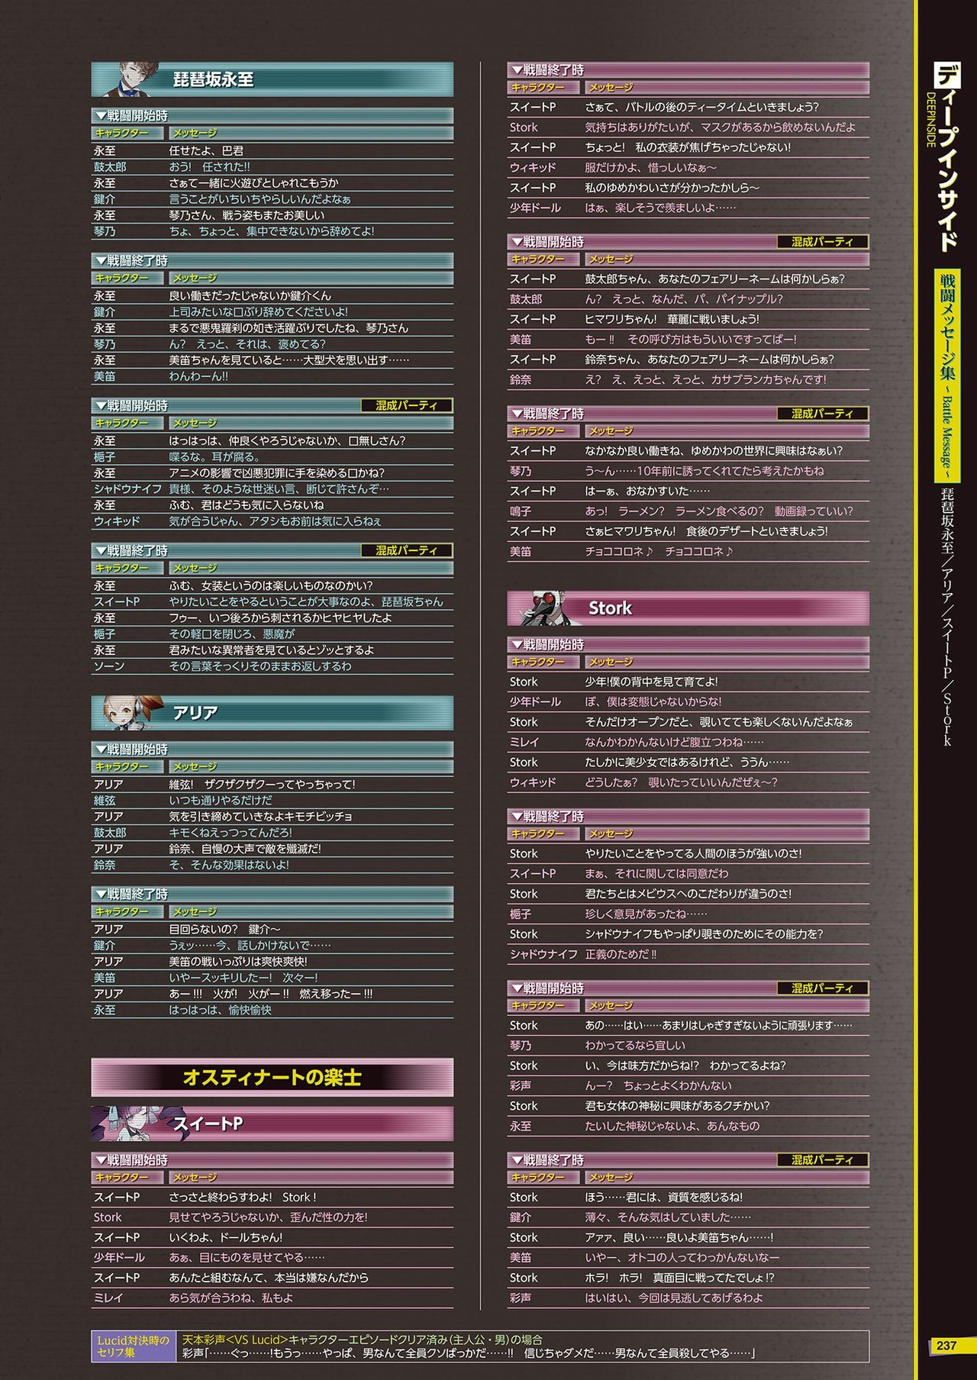Select 'いくわよ、ドールちゃん!'

coord(226,1237)
